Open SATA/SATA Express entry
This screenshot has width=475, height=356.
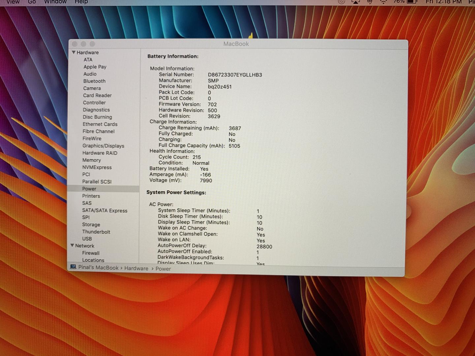(x=105, y=211)
